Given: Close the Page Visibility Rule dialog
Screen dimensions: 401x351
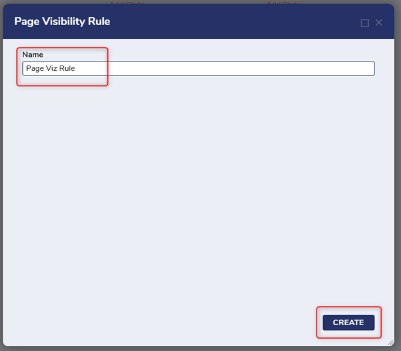Looking at the screenshot, I should [379, 23].
